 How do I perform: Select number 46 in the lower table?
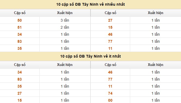(x=110, y=72)
